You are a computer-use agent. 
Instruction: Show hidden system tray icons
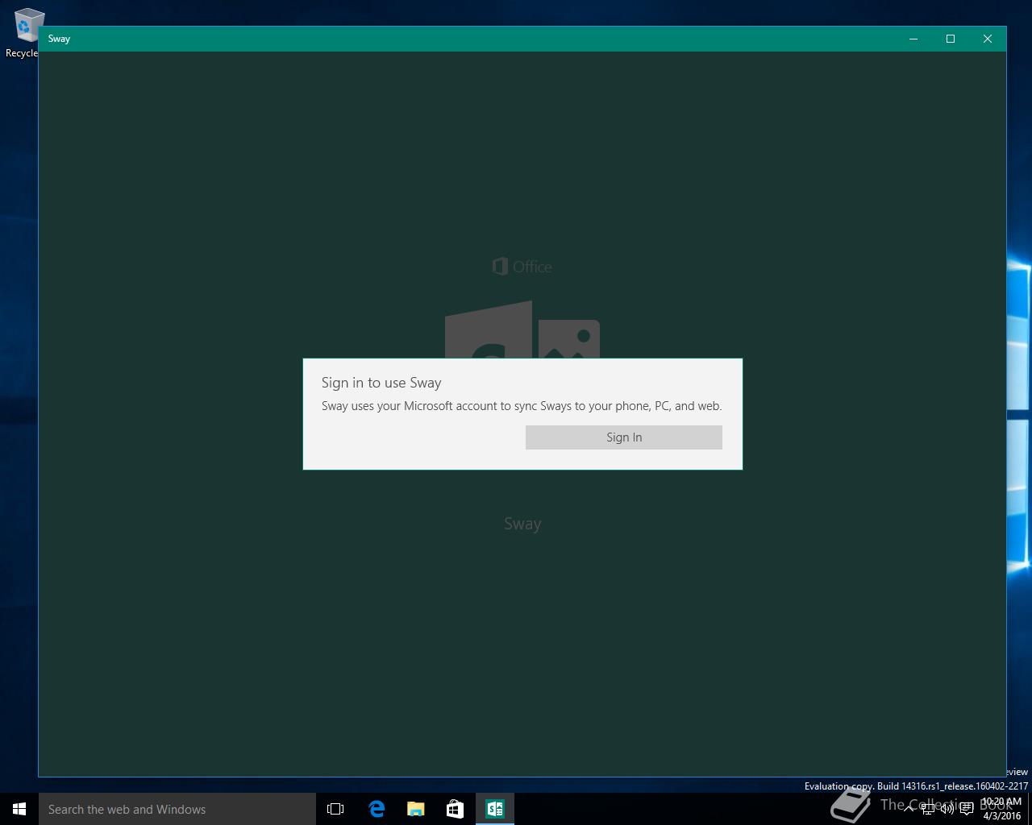click(909, 809)
